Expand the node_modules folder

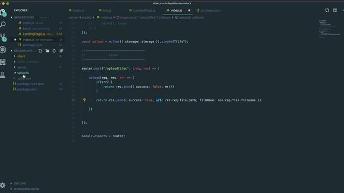[x=28, y=62]
